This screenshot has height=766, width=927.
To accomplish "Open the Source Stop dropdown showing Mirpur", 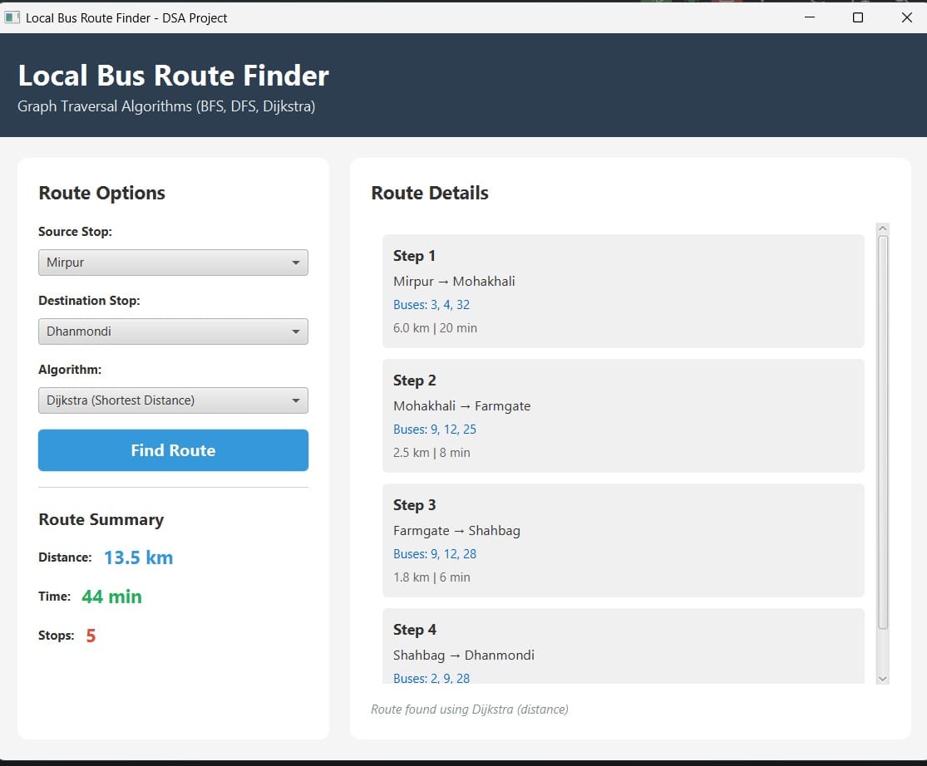I will pos(173,263).
